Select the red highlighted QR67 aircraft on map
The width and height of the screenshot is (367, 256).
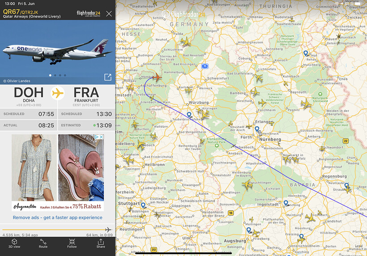(x=157, y=77)
